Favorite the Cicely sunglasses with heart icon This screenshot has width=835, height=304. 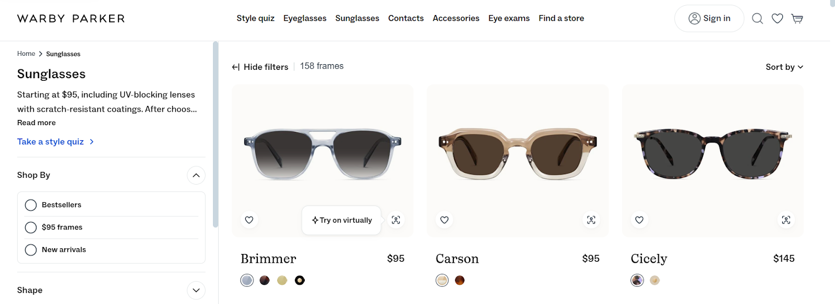[x=639, y=220]
